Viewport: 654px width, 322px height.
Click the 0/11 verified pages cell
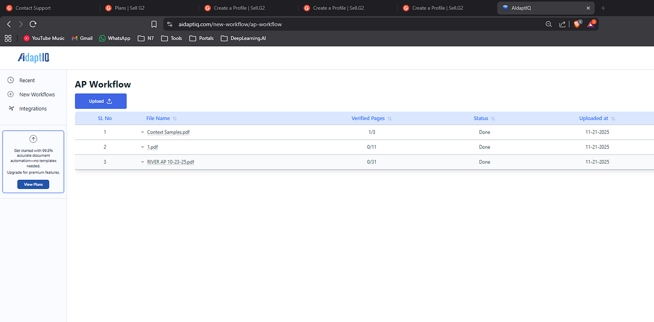click(x=372, y=147)
